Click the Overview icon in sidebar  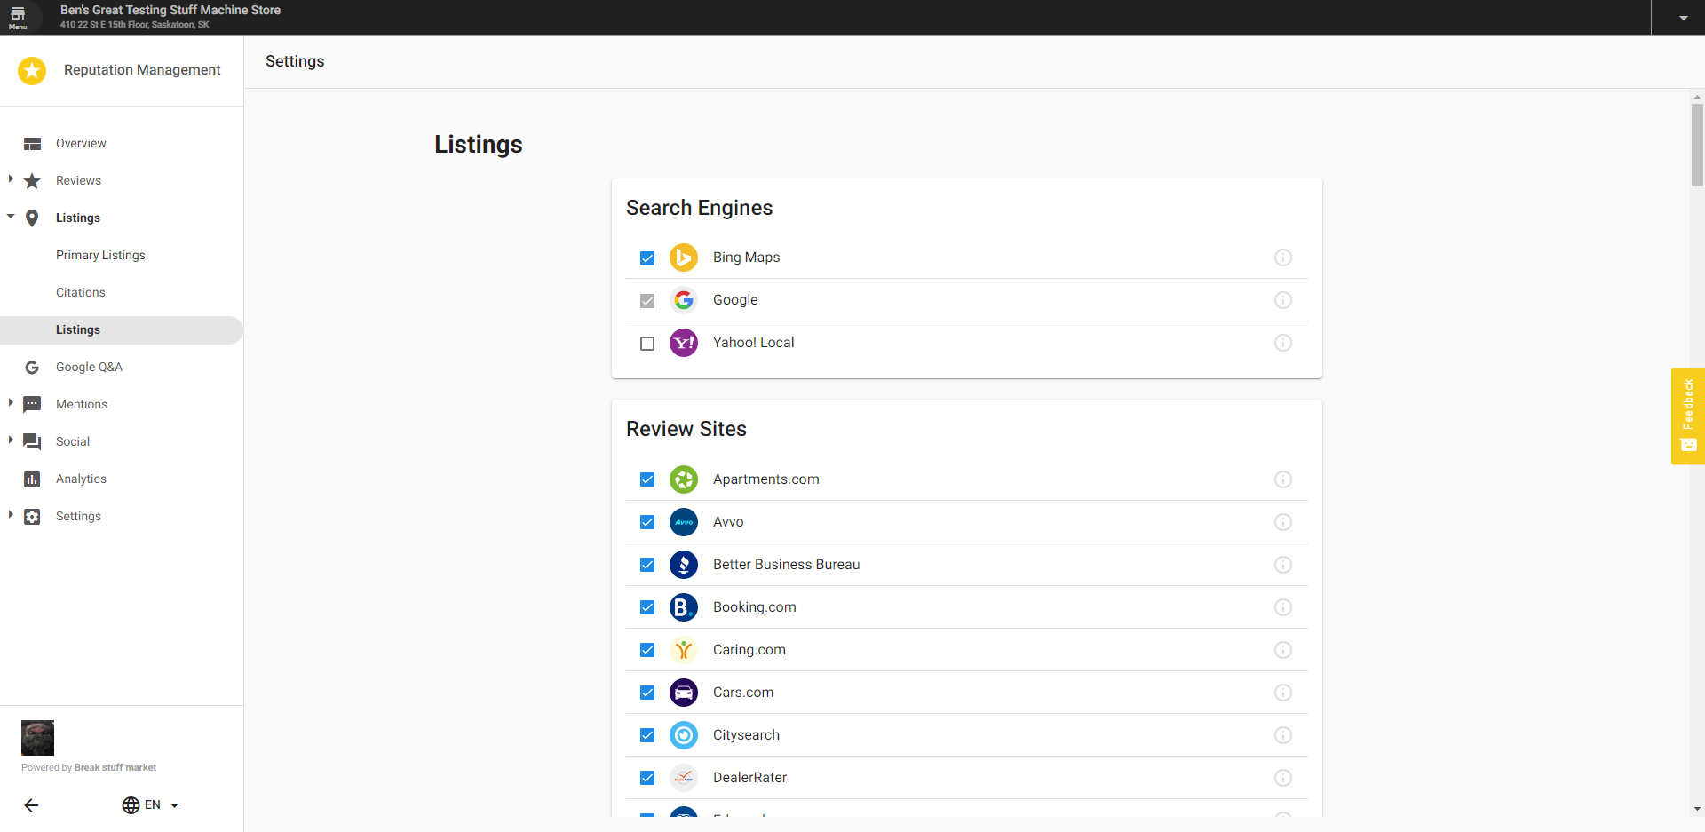pos(33,144)
